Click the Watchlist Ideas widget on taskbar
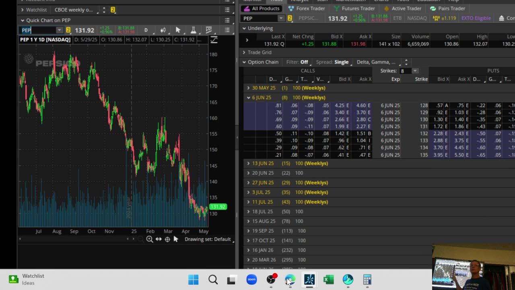 pyautogui.click(x=27, y=279)
